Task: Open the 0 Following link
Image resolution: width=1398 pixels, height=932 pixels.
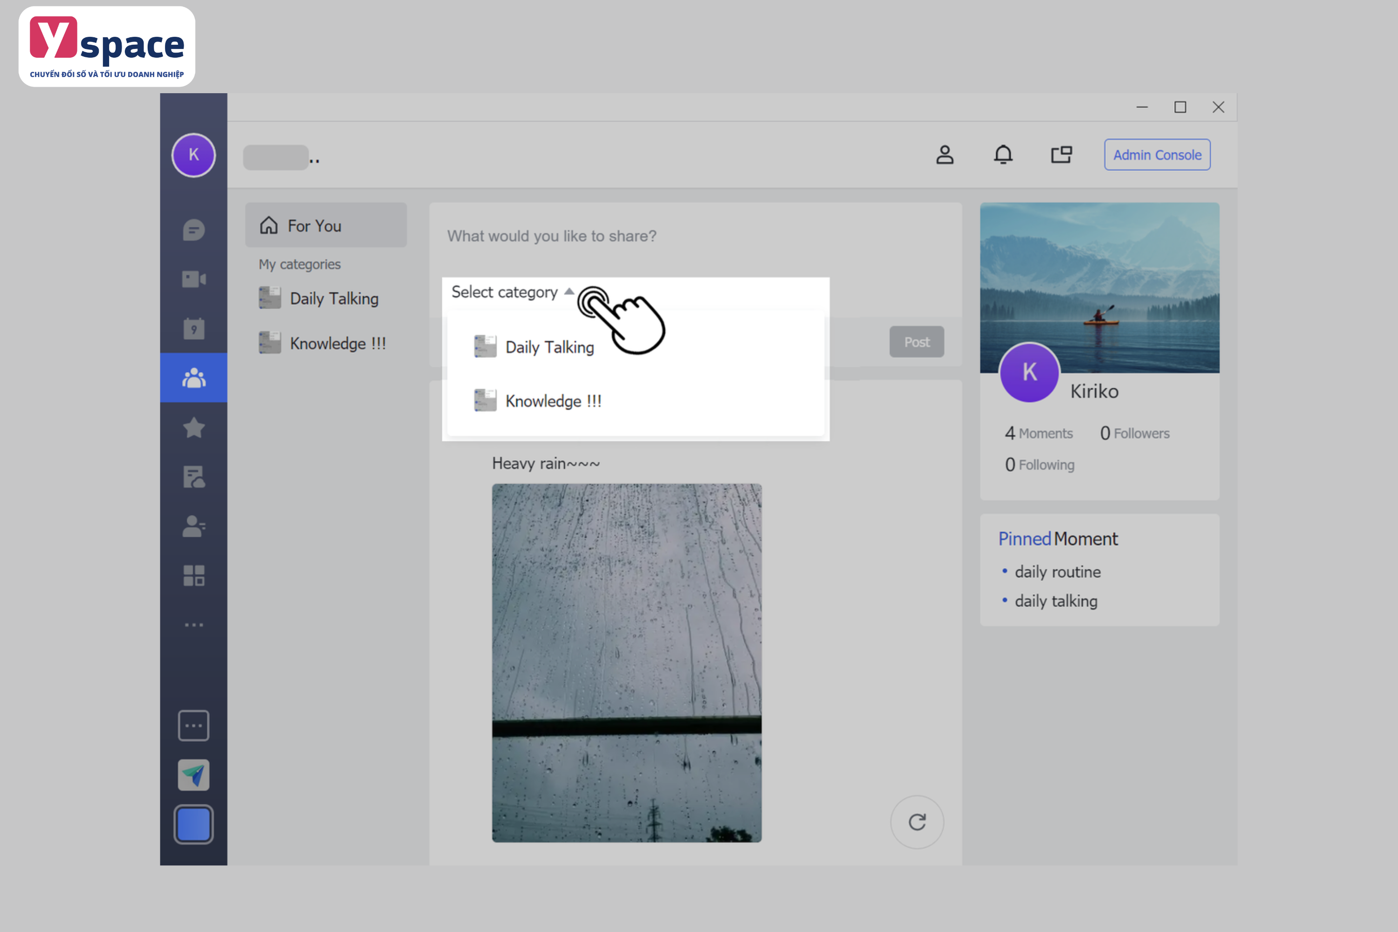Action: (1040, 465)
